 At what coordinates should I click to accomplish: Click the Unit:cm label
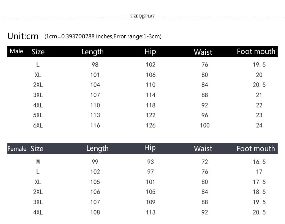[x=23, y=36]
